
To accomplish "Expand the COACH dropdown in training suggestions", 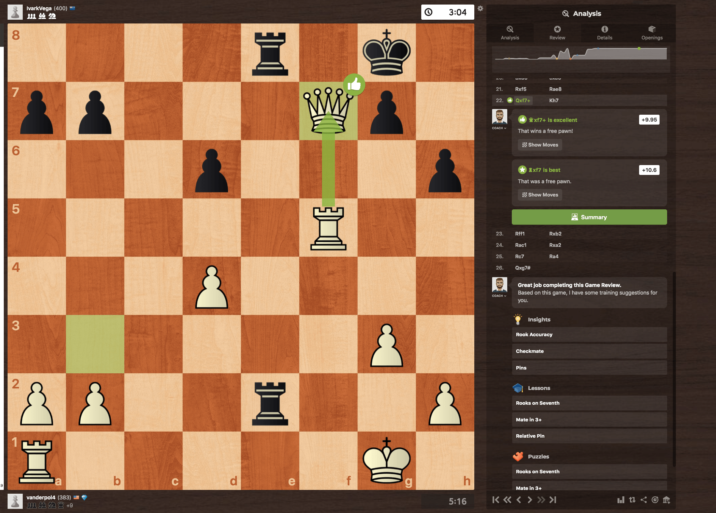I will [499, 296].
